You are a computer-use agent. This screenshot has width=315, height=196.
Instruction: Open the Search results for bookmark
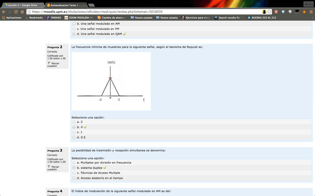tap(229, 18)
